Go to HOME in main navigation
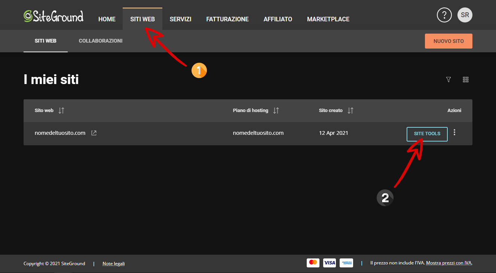 point(107,19)
